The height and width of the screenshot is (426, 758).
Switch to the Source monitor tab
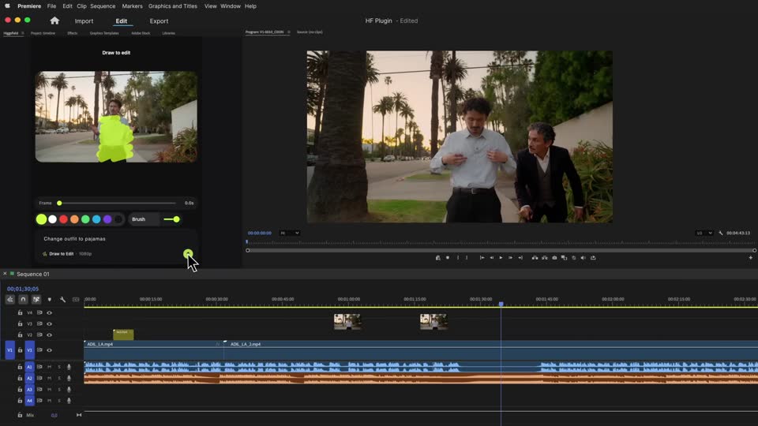point(310,32)
